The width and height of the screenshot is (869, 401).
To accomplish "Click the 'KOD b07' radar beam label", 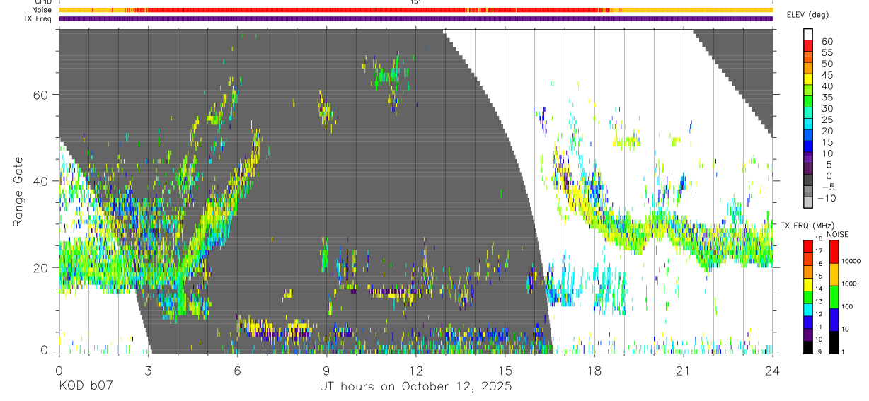I will pyautogui.click(x=85, y=386).
